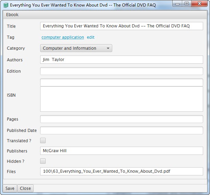Enable the Translated checkbox
This screenshot has height=195, width=210.
tap(43, 141)
